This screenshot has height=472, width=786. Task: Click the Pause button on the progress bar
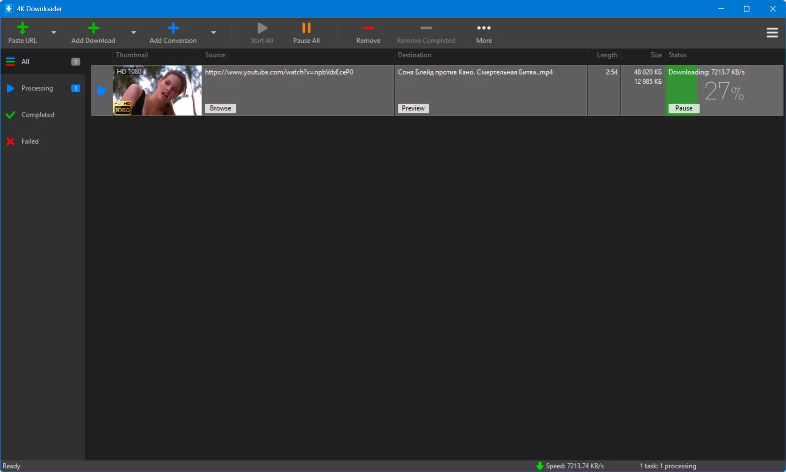684,108
